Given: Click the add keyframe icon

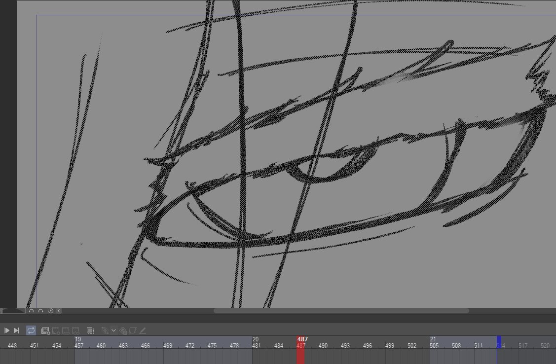Looking at the screenshot, I should (105, 330).
